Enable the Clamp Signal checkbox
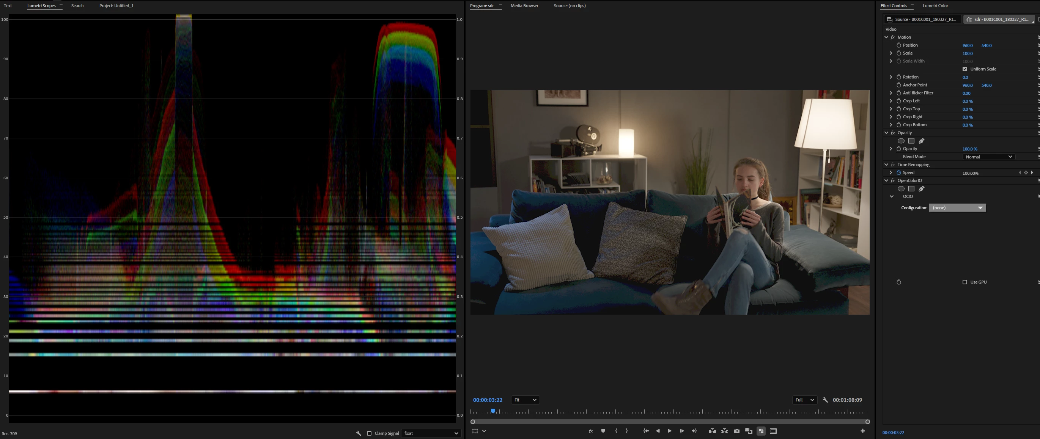Screen dimensions: 1040x439 pyautogui.click(x=369, y=433)
